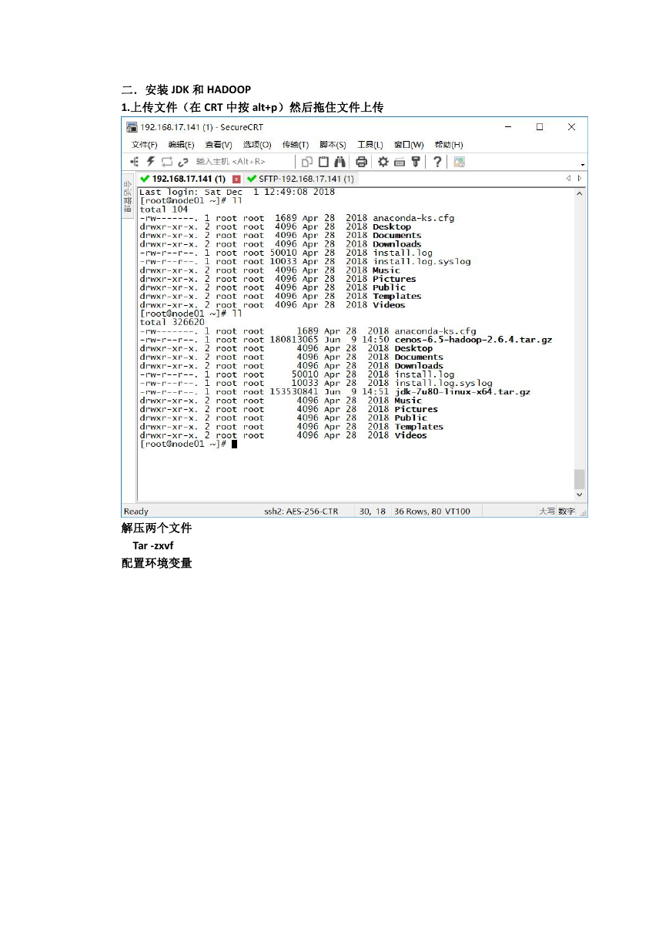The width and height of the screenshot is (669, 946).
Task: Click the 数字 num lock indicator
Action: (567, 512)
